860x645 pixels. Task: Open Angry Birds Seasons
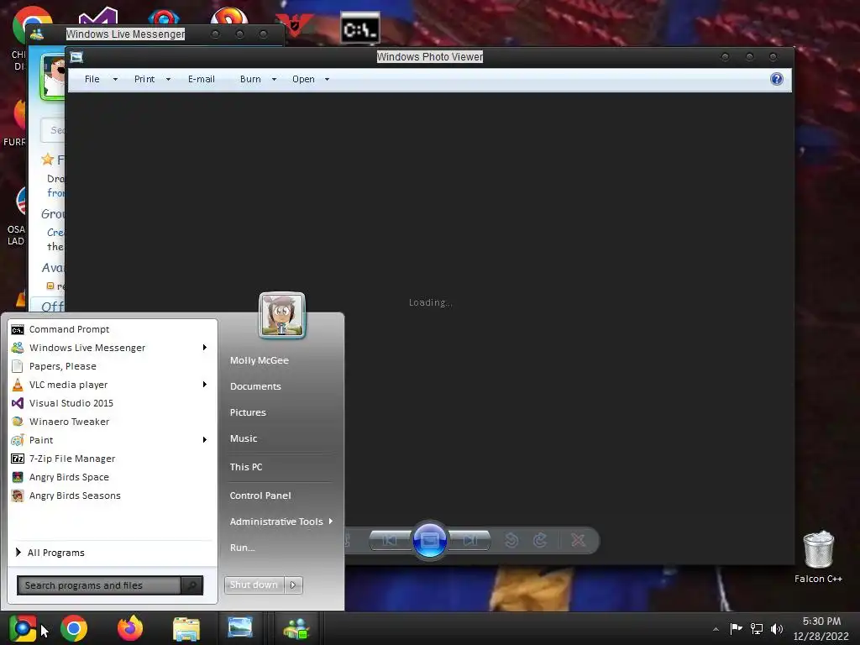pyautogui.click(x=113, y=496)
